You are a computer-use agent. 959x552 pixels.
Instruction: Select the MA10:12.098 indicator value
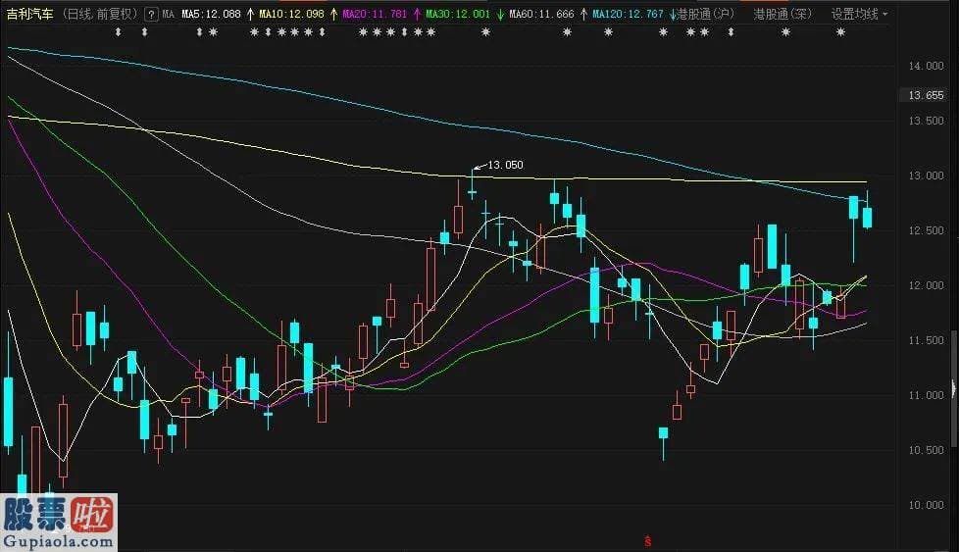292,14
